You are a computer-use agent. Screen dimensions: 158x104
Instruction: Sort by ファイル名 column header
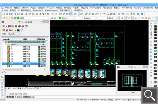(x=6, y=39)
